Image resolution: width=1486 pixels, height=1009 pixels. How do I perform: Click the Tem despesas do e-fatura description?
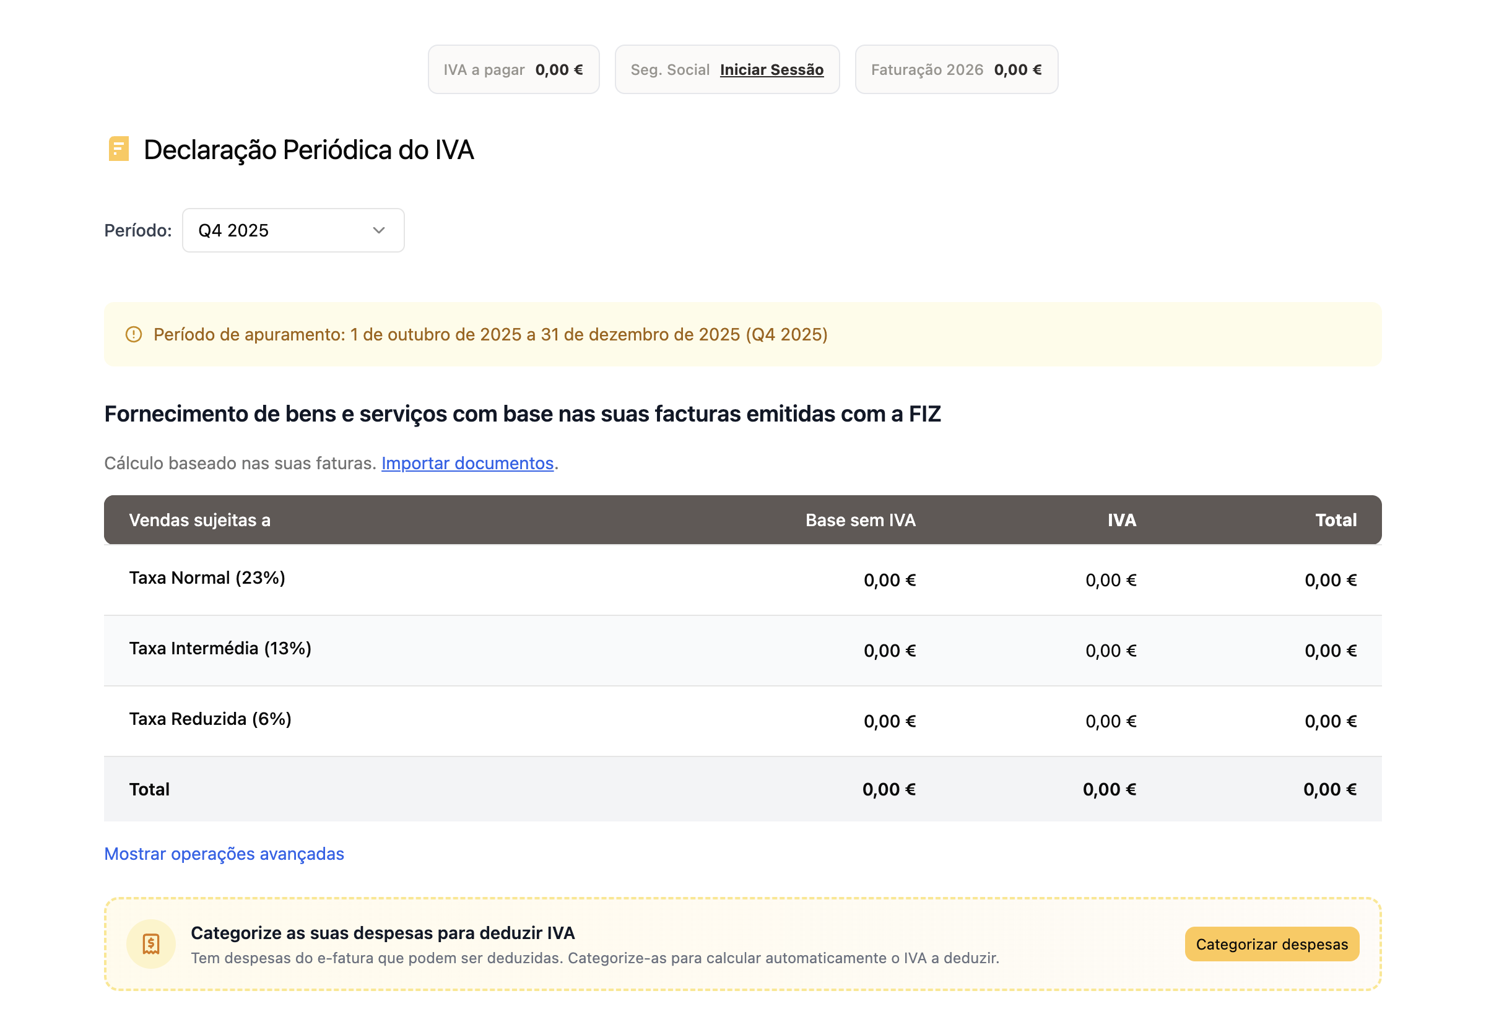[x=594, y=958]
